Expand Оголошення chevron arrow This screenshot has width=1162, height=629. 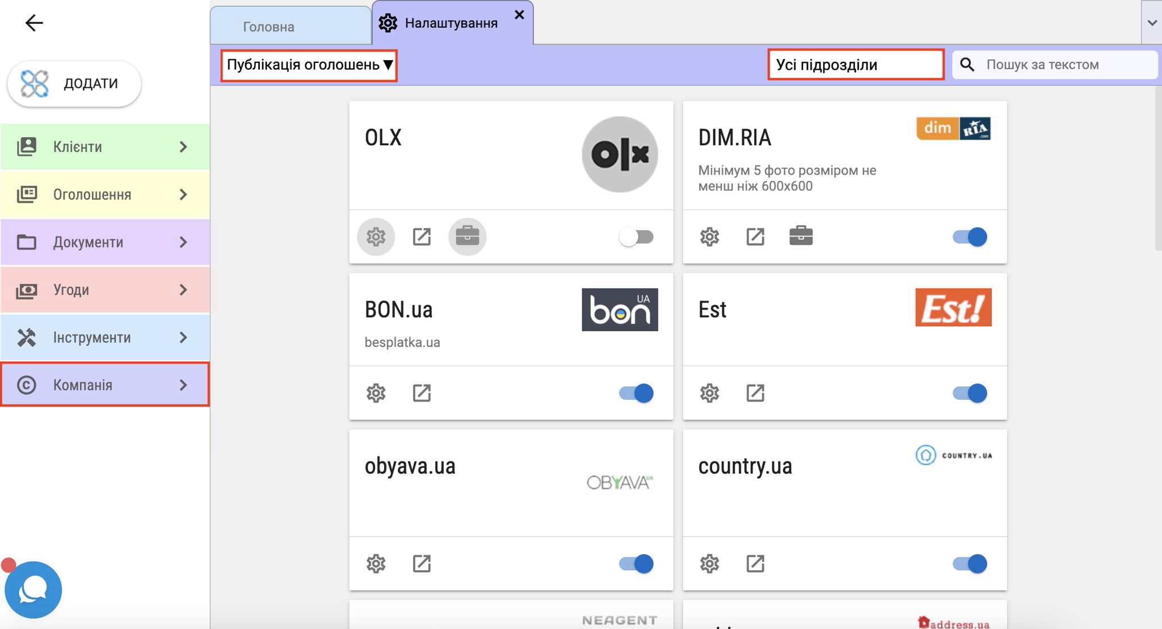point(183,195)
